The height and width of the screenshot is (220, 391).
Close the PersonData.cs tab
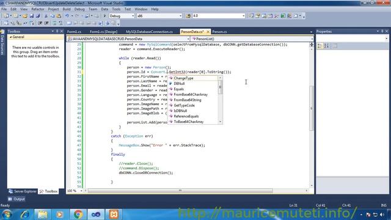pos(208,32)
